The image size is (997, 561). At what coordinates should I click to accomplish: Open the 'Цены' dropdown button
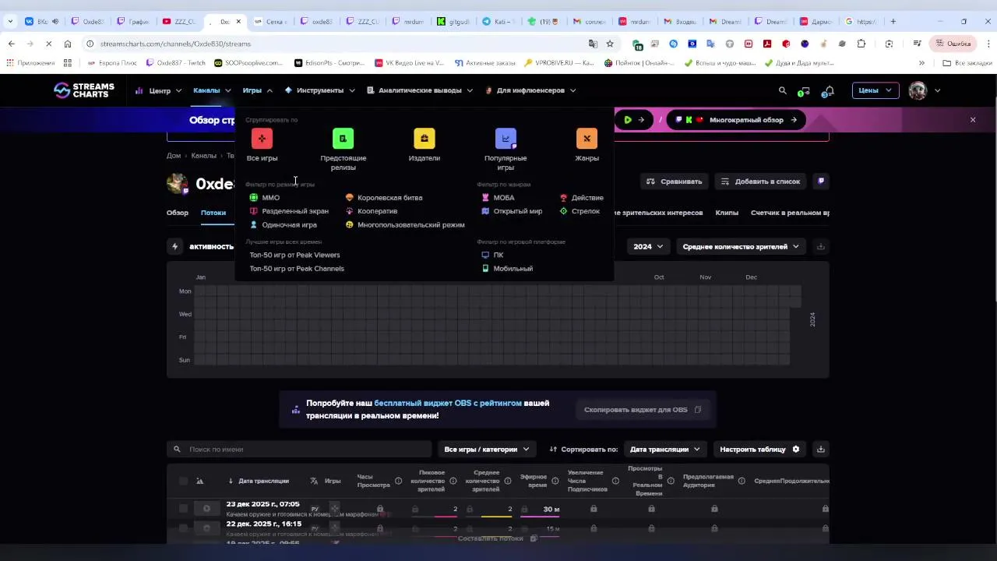click(875, 90)
